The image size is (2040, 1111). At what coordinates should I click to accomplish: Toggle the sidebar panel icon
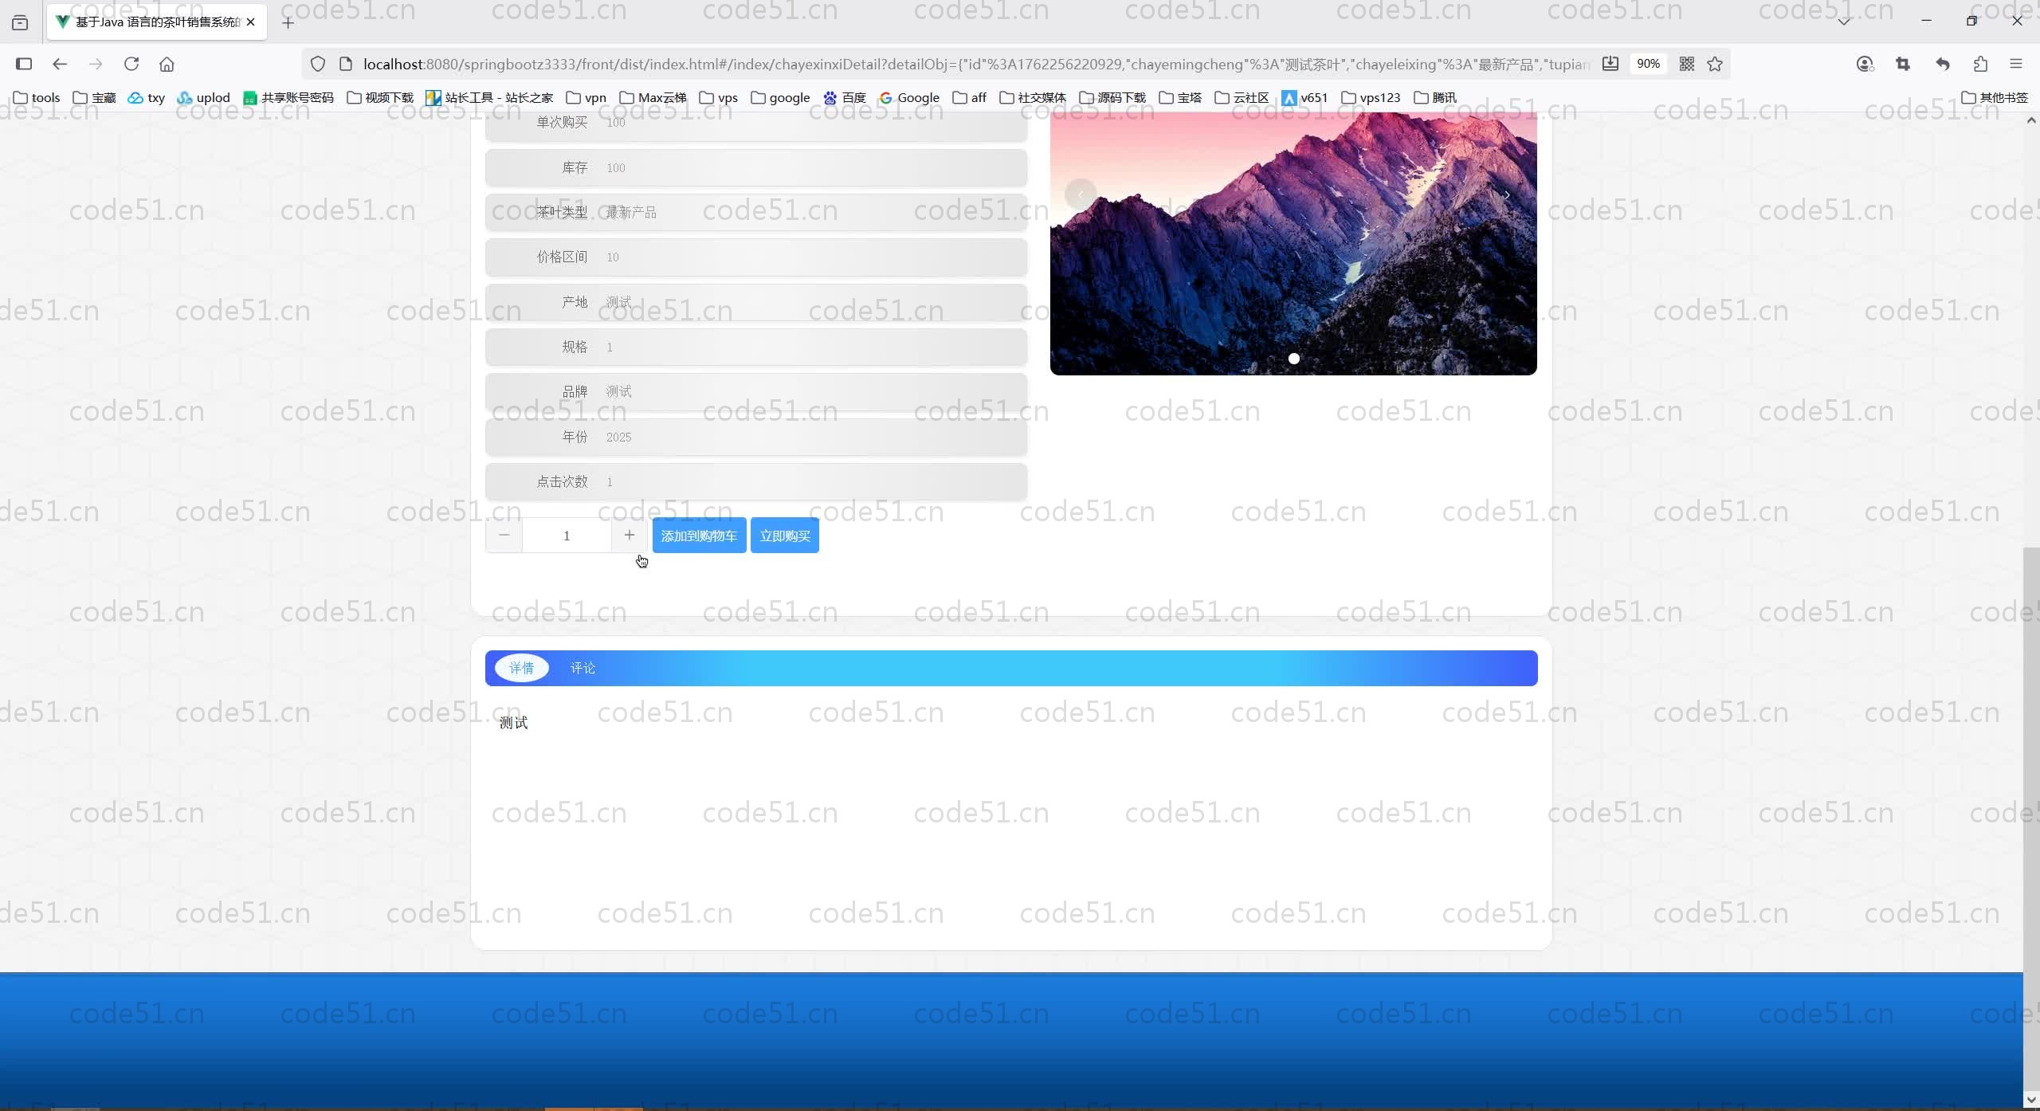(24, 64)
